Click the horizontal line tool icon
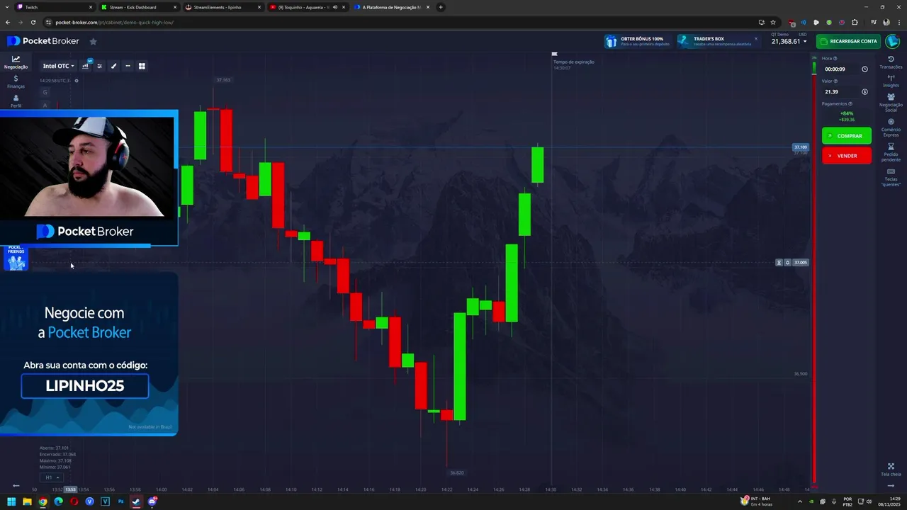Viewport: 907px width, 510px height. click(x=128, y=66)
